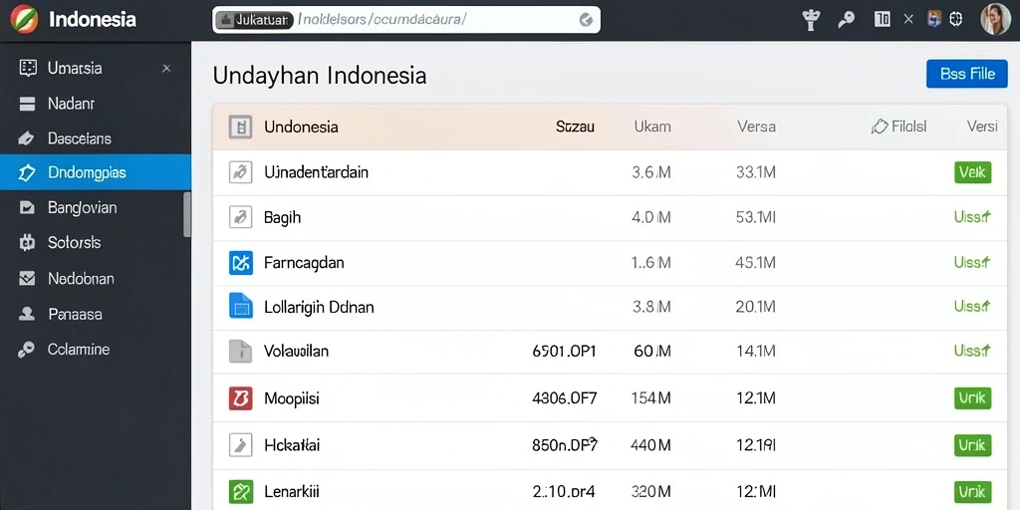Viewport: 1020px width, 510px height.
Task: Click the Bss File button
Action: click(x=966, y=74)
